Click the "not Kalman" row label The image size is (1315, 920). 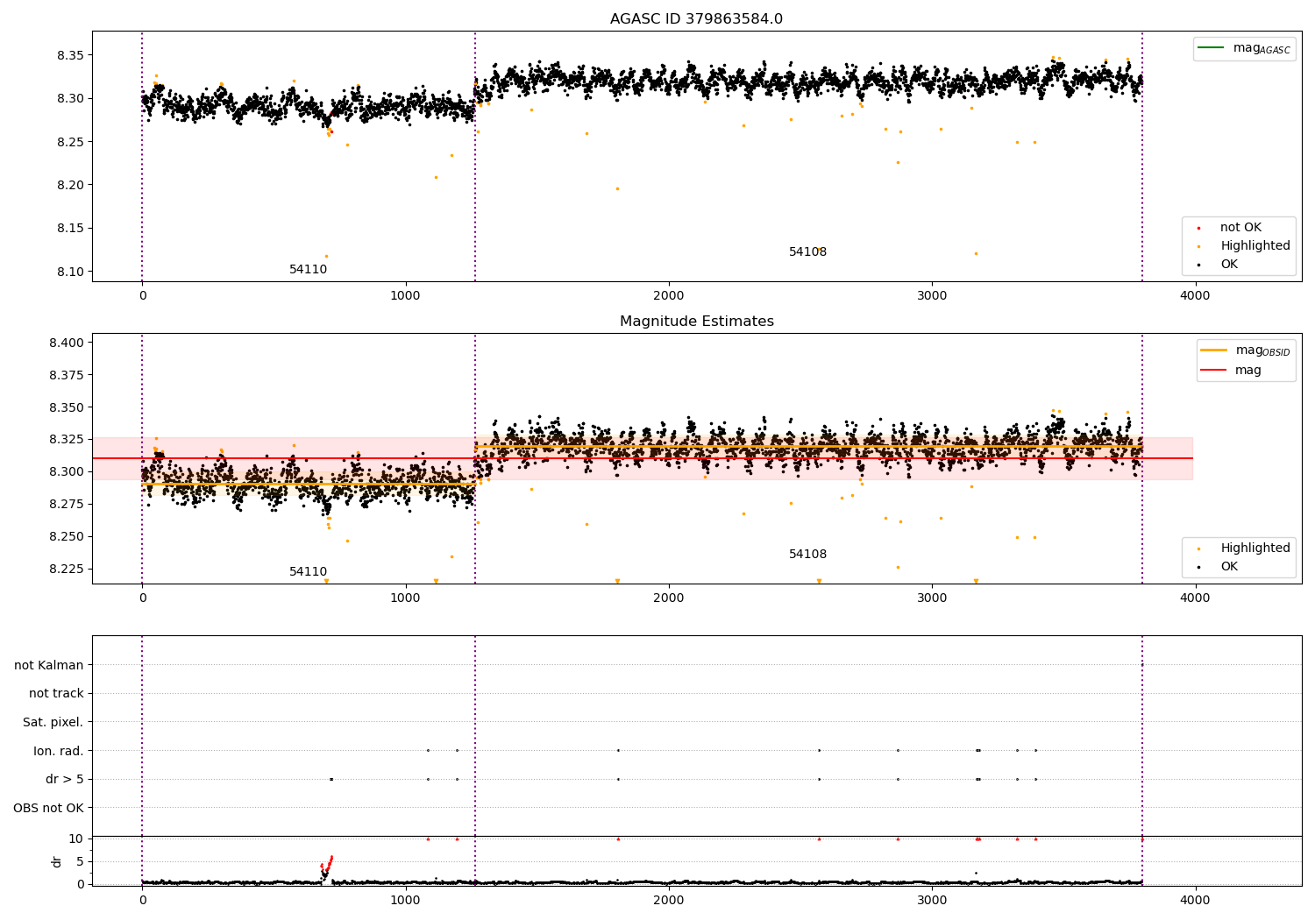[x=49, y=665]
